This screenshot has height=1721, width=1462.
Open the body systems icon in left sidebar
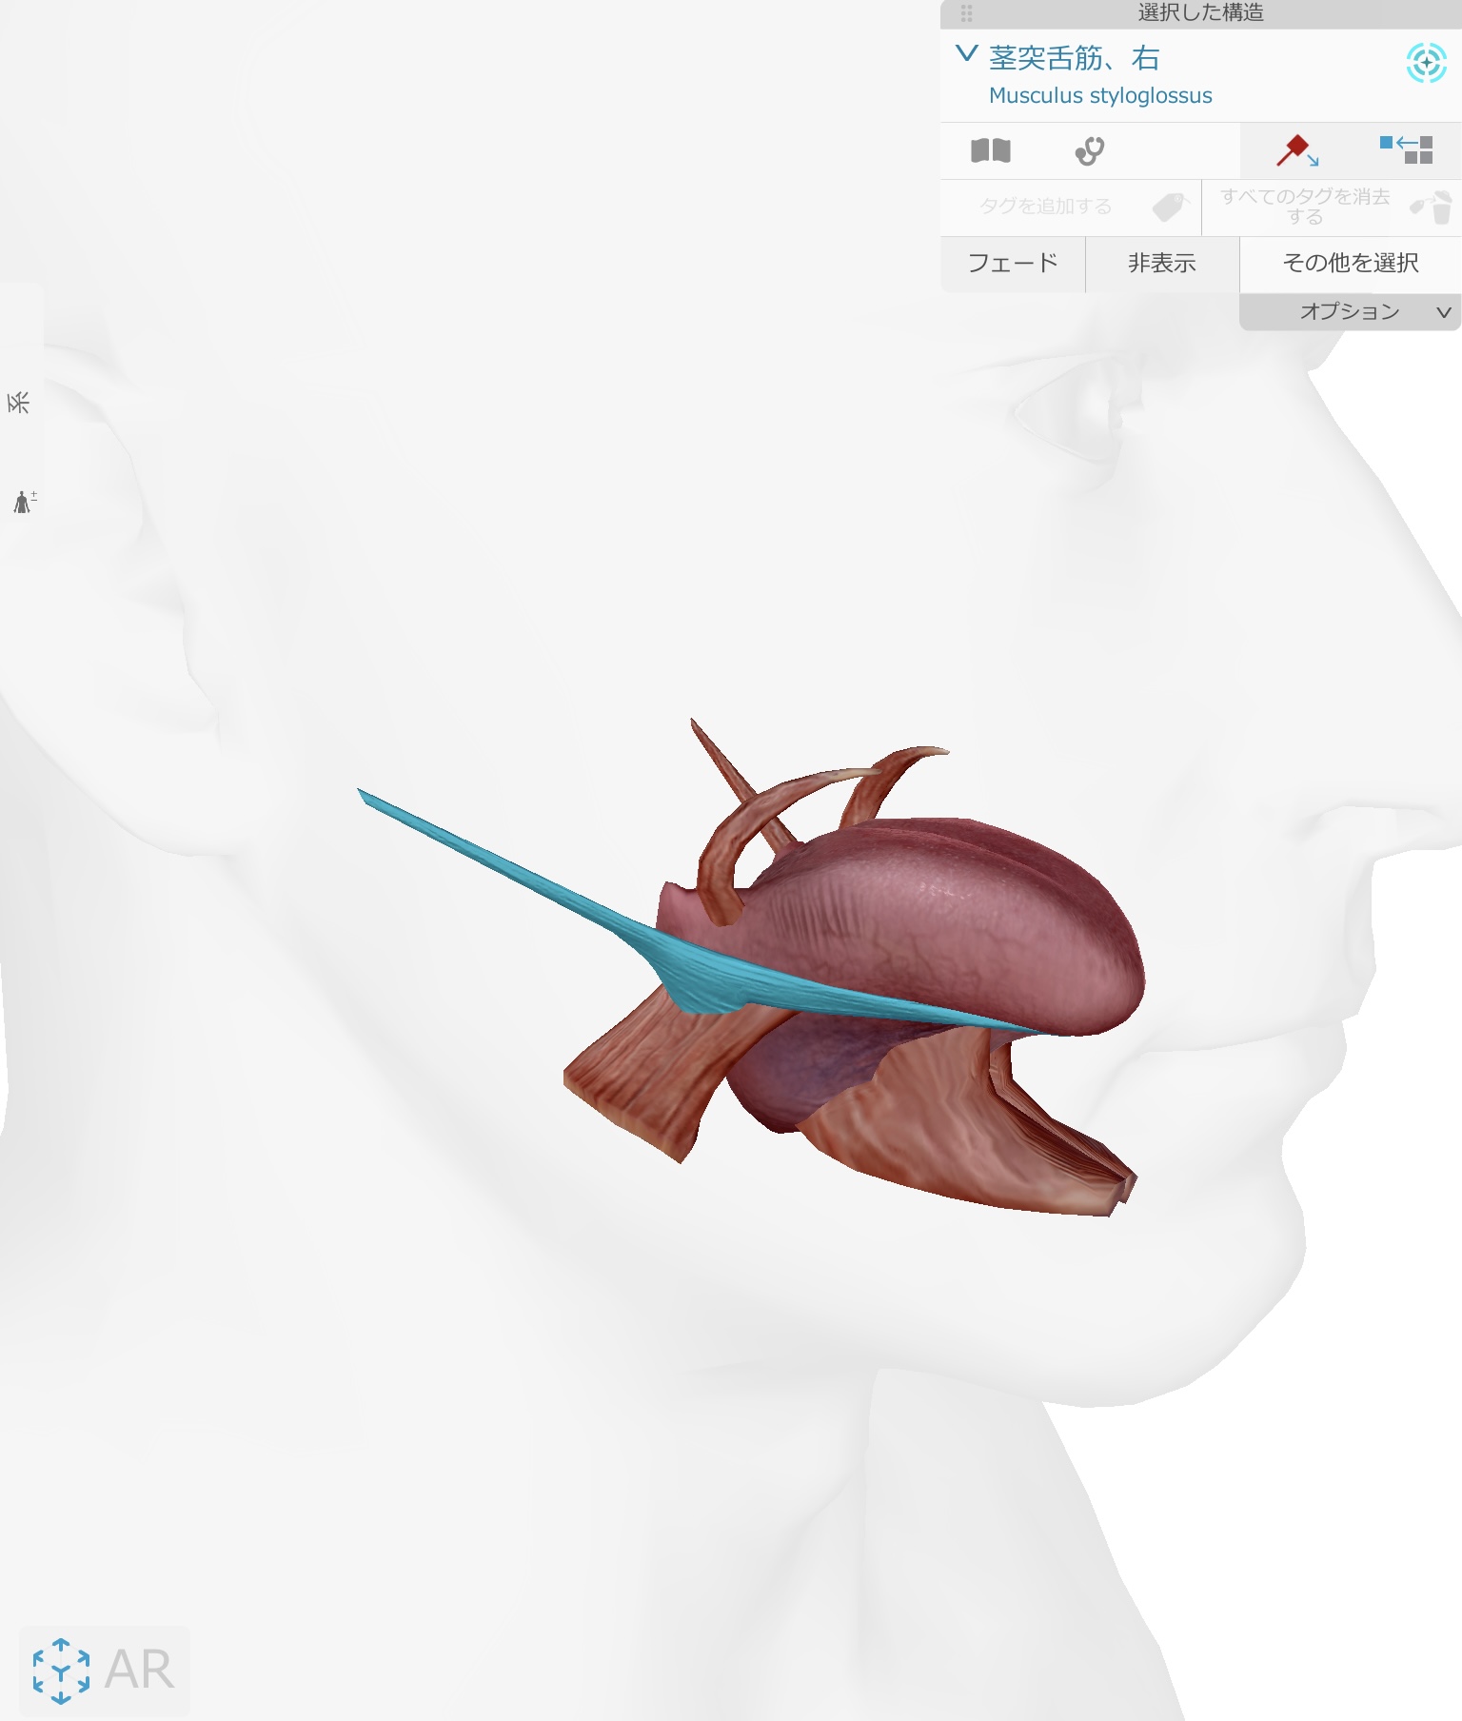24,501
